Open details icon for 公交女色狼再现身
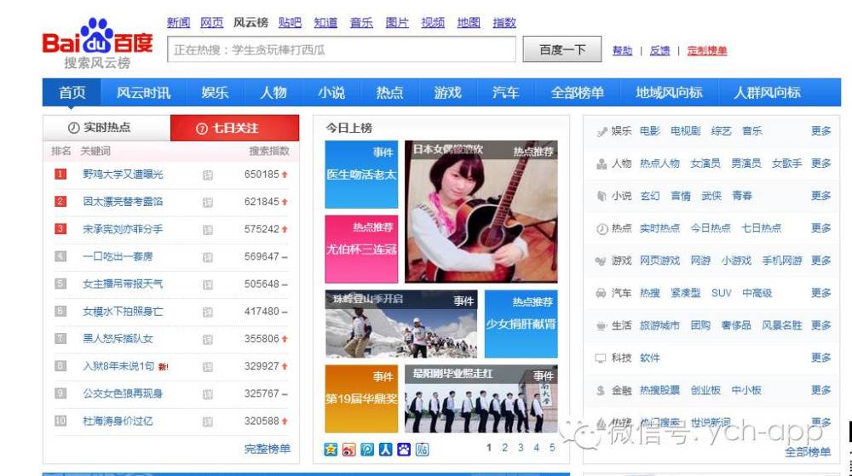Image resolution: width=852 pixels, height=476 pixels. [x=208, y=394]
